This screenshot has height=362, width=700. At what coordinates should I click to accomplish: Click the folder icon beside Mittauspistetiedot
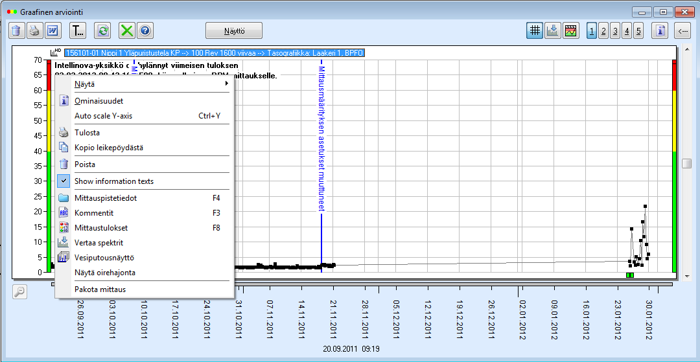[x=64, y=198]
